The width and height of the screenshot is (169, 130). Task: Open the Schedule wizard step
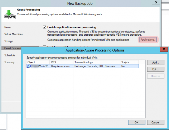(10, 55)
